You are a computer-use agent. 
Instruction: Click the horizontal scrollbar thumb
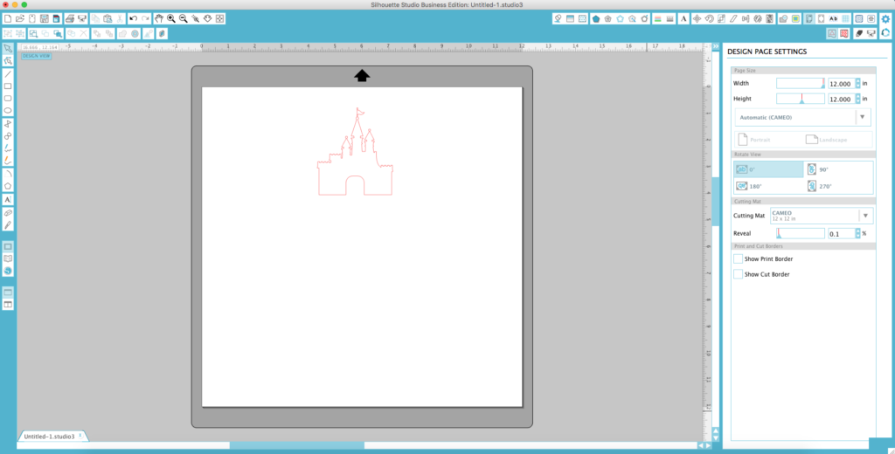297,445
